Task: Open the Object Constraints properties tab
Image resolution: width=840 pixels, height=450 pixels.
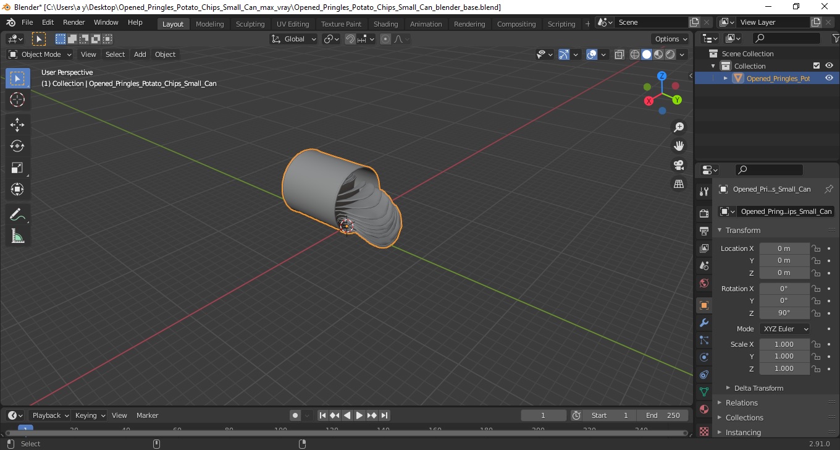Action: [704, 375]
